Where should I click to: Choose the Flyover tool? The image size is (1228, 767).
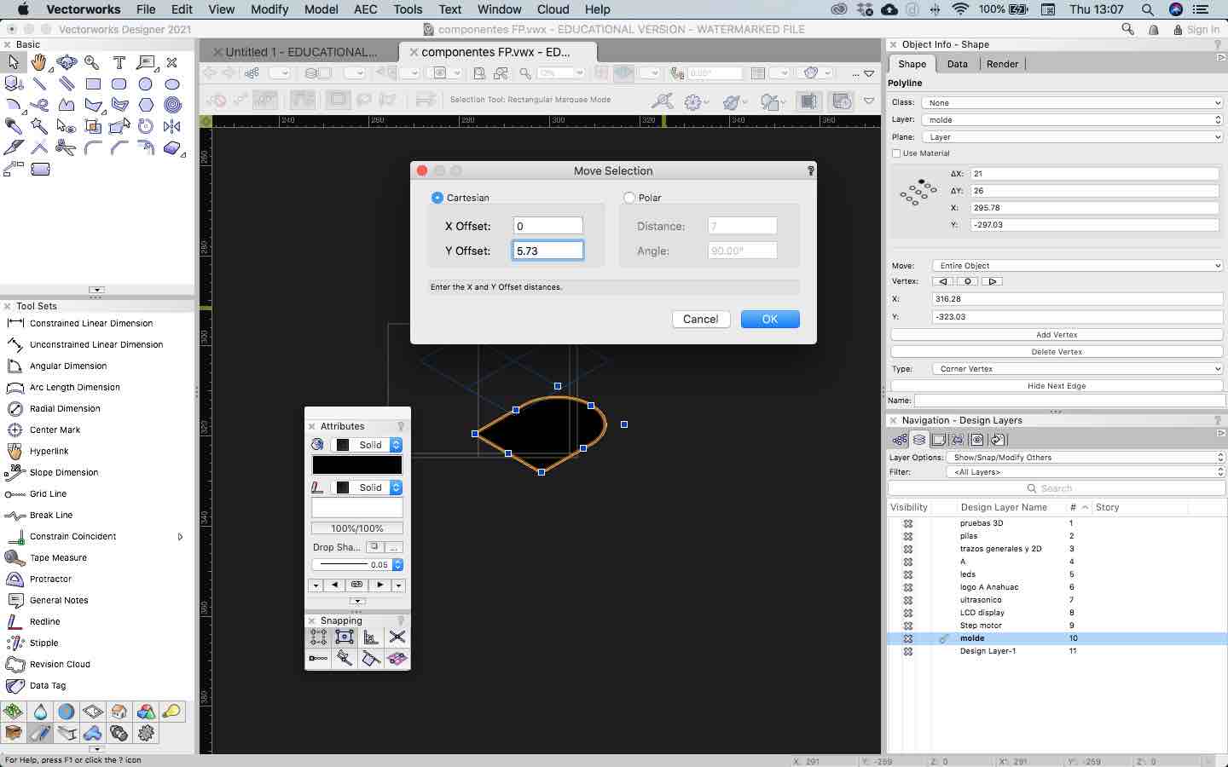click(x=66, y=62)
